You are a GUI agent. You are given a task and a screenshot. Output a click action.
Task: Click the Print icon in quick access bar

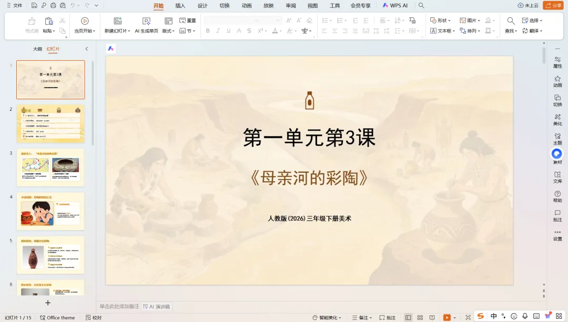[x=53, y=5]
